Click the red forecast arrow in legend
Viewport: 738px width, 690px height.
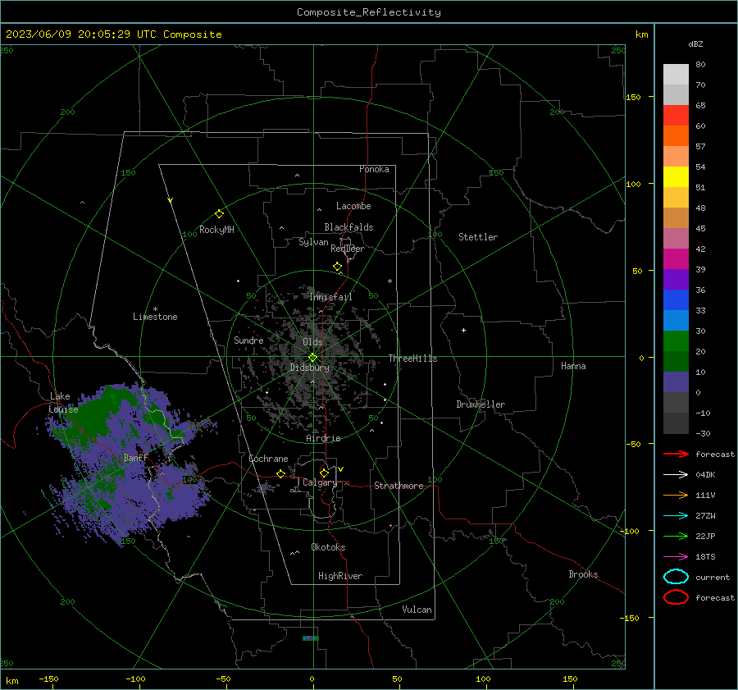pyautogui.click(x=676, y=454)
